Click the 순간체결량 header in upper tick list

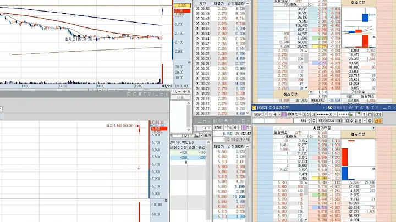point(236,4)
